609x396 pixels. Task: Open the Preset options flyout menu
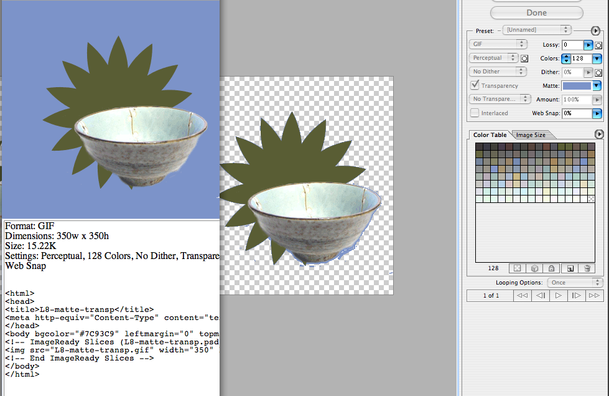(x=595, y=30)
